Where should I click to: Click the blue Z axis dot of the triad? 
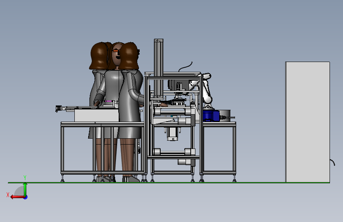(26, 197)
